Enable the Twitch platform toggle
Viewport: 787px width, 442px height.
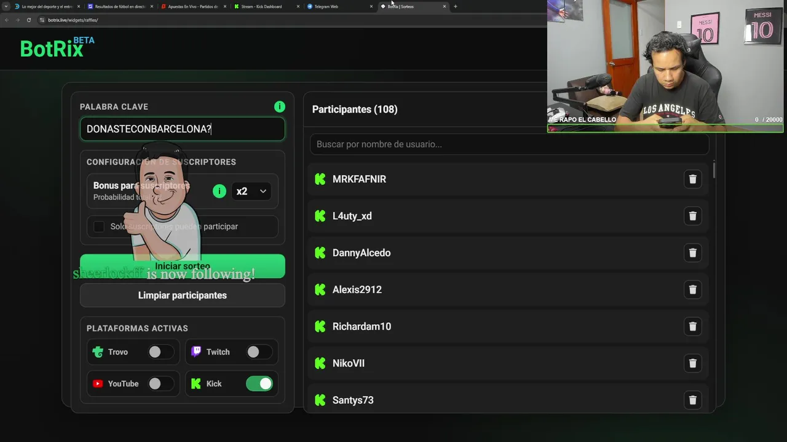click(258, 352)
